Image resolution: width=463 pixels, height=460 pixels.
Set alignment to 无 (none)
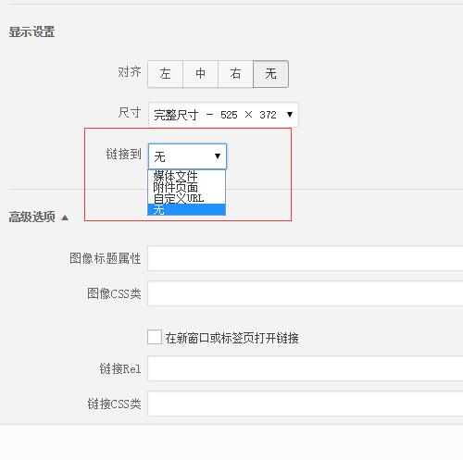pyautogui.click(x=270, y=74)
